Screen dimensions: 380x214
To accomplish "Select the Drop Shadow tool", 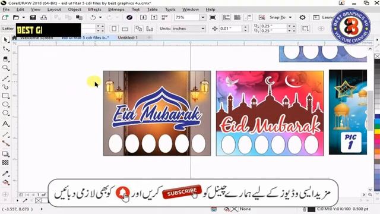I will (5, 154).
